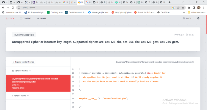Open the Other bookmarks folder

pos(196,12)
